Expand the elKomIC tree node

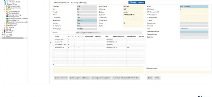3,29
